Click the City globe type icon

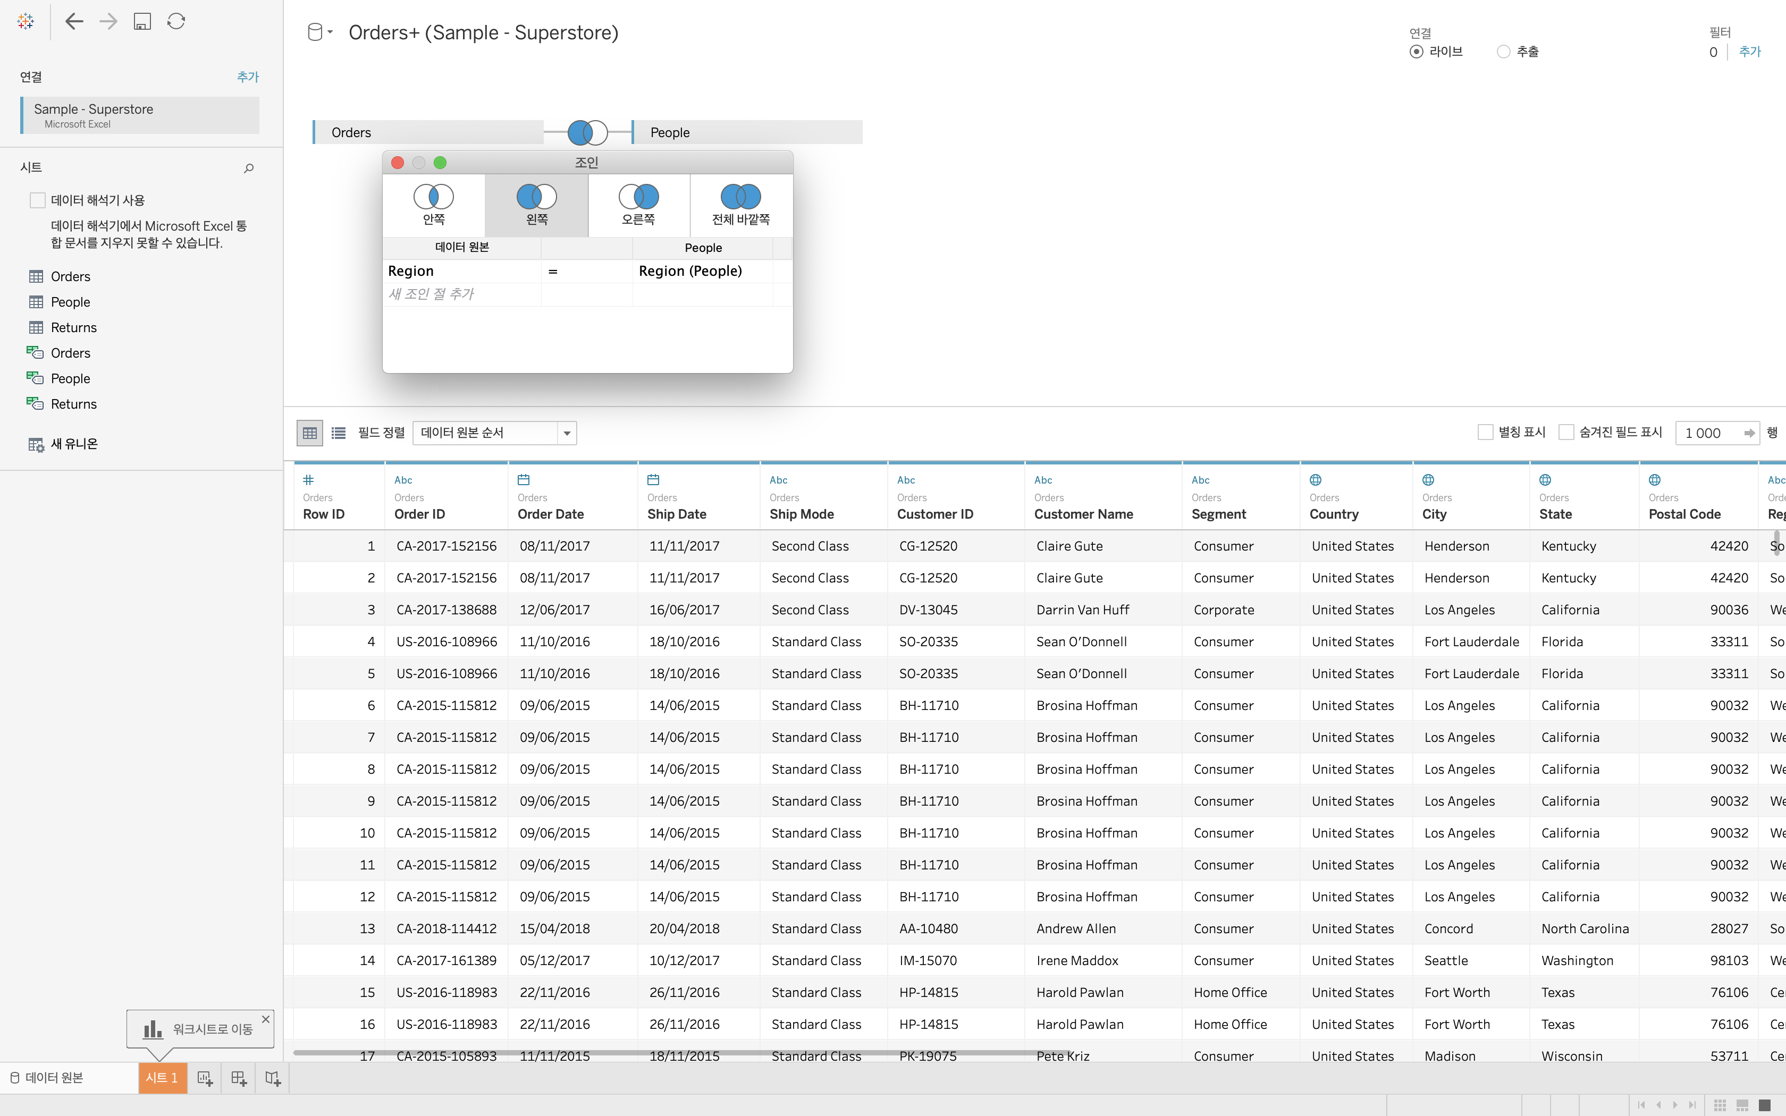tap(1429, 480)
